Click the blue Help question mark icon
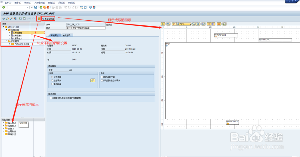 [91, 7]
